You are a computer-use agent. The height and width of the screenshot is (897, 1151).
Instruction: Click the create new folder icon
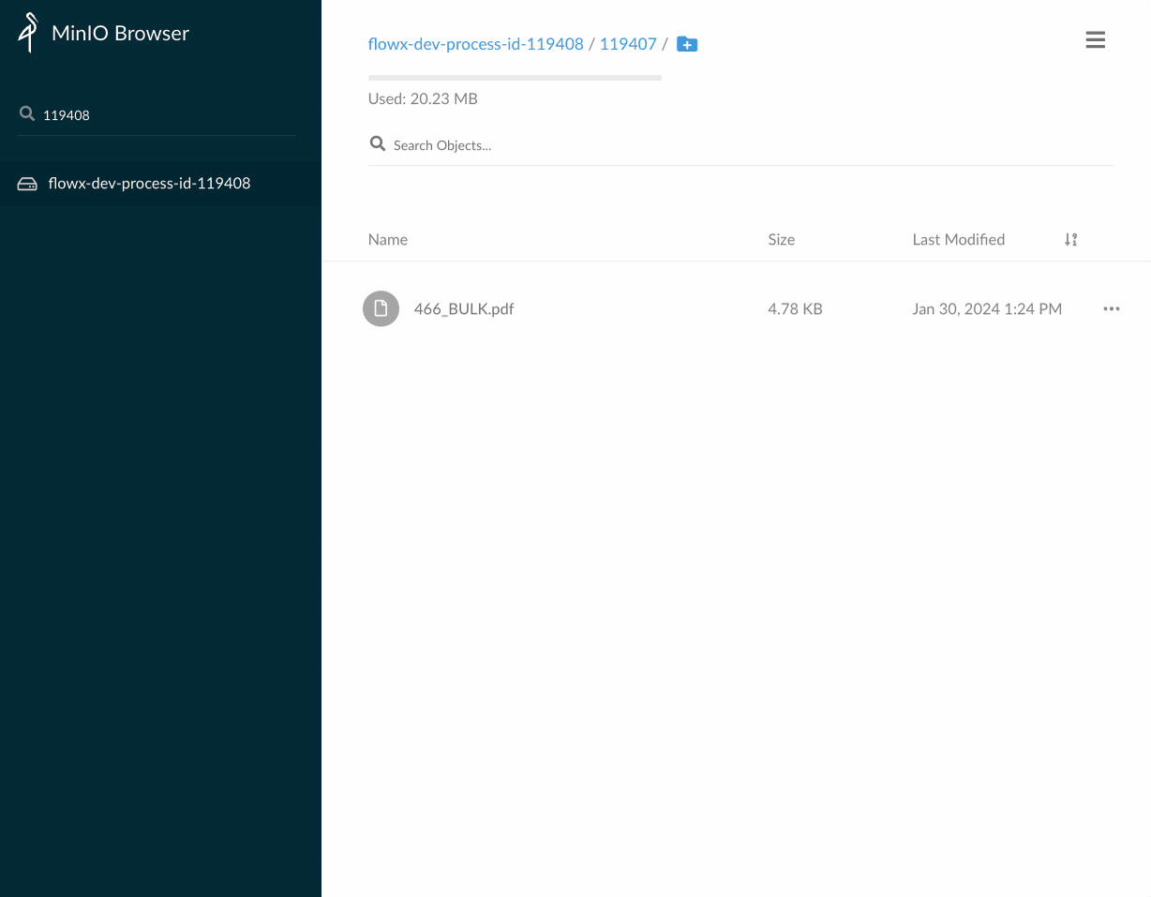point(687,44)
